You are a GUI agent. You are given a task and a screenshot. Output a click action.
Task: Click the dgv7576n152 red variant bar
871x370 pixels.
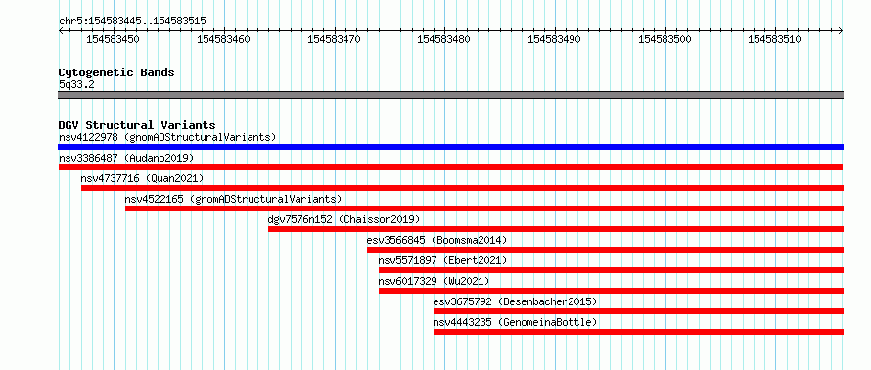click(x=556, y=229)
